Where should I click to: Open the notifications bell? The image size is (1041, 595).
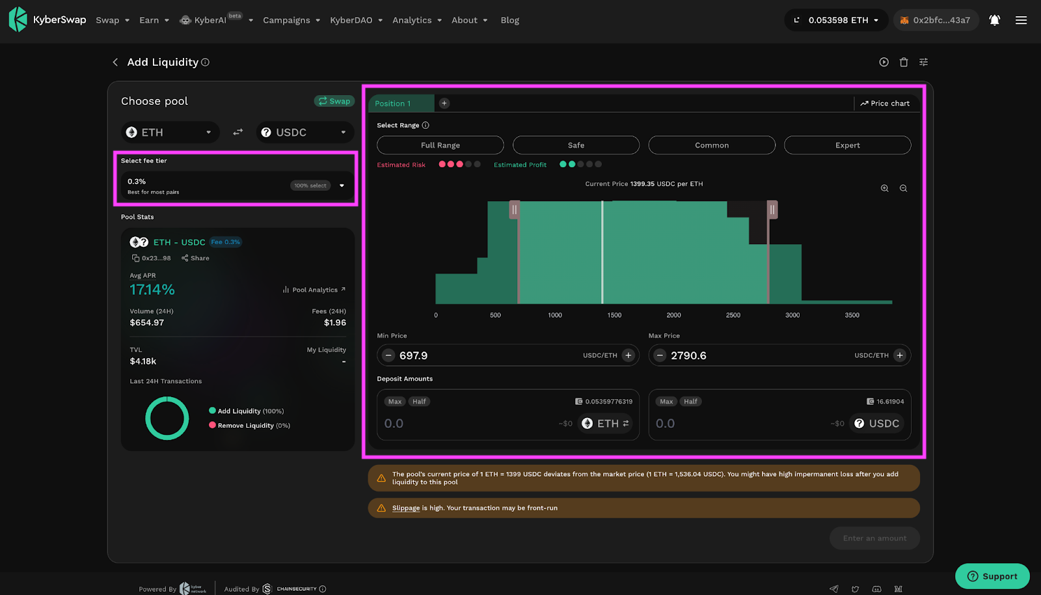(x=994, y=20)
